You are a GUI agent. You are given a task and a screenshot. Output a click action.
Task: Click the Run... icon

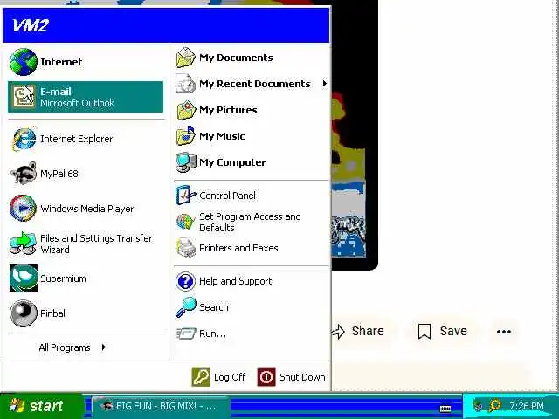pos(186,333)
